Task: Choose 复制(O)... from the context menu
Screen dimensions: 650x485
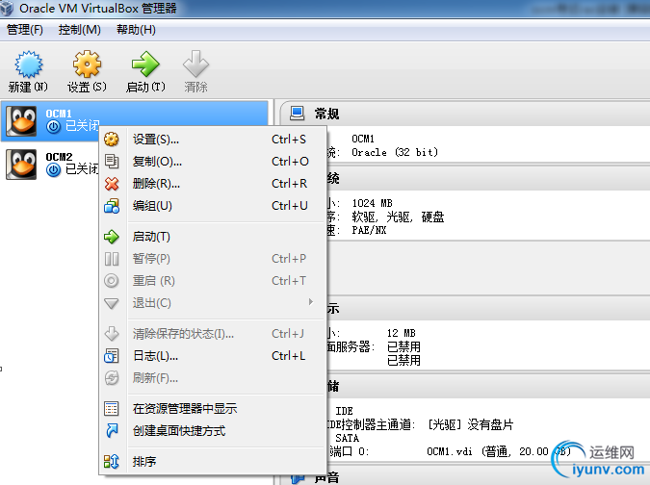Action: [x=213, y=162]
